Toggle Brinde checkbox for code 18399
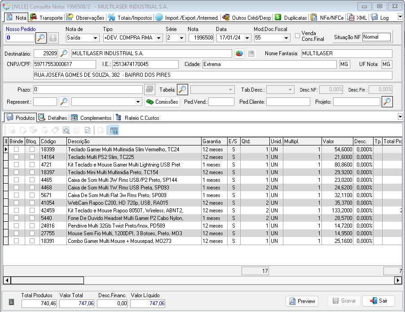Screen dimensions: 405x312 click(x=17, y=149)
